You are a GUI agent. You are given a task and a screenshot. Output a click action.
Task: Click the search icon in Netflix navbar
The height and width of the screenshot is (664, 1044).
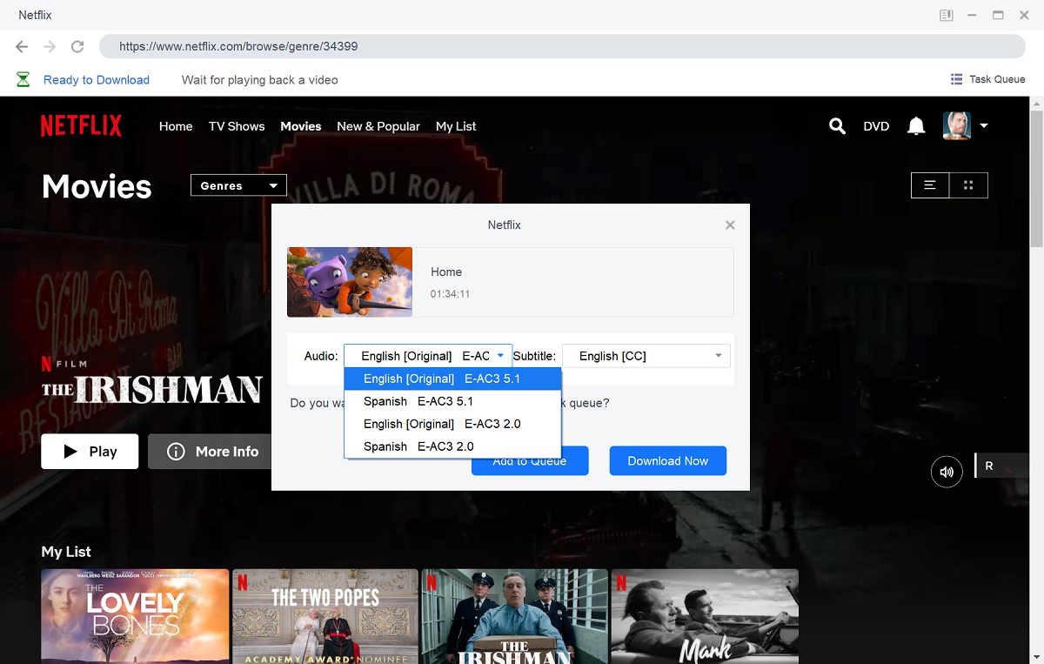[x=836, y=125]
